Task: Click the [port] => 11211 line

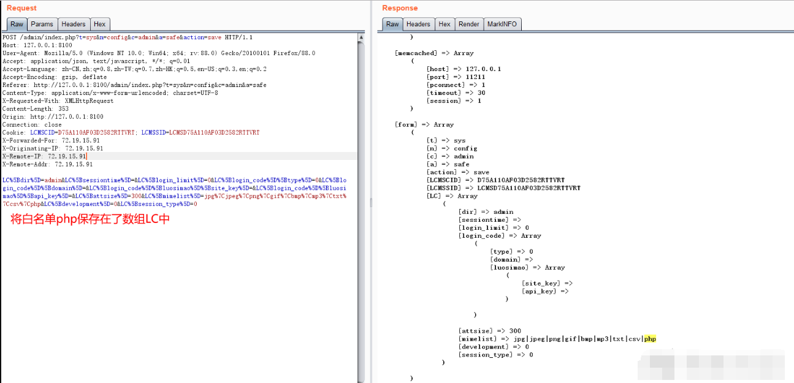Action: [456, 77]
